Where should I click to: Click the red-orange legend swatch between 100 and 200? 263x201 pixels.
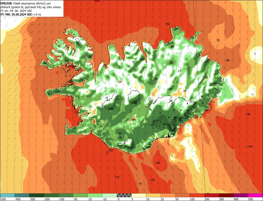(x=197, y=195)
